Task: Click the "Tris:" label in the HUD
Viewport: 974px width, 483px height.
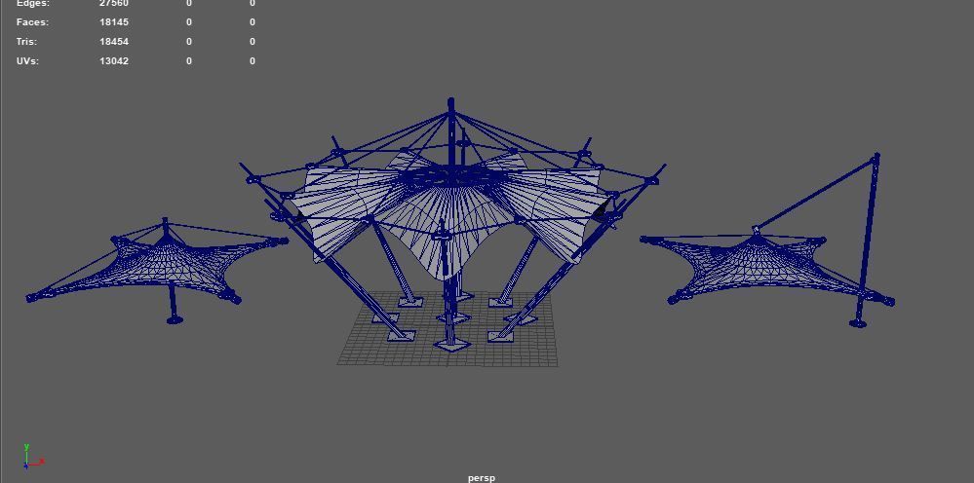Action: (x=26, y=42)
